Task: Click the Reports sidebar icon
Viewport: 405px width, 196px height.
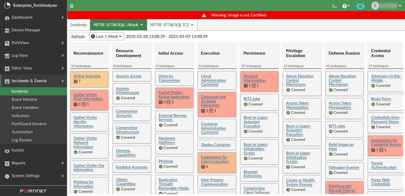Action: coord(7,163)
